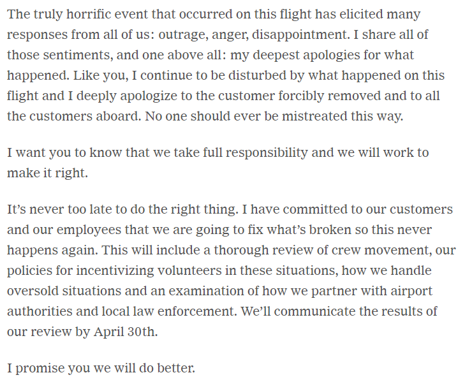Image resolution: width=465 pixels, height=382 pixels.
Task: Click the phrase 'outrage, anger, disappointment'
Action: pyautogui.click(x=253, y=34)
